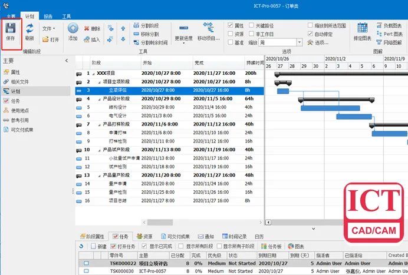
Task: Open the Pert 图表 chart view
Action: 390,34
